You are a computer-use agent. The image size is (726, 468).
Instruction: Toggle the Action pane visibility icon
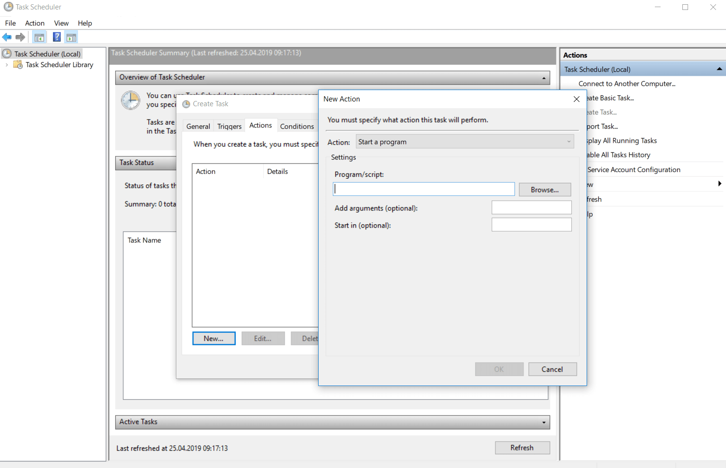tap(71, 37)
